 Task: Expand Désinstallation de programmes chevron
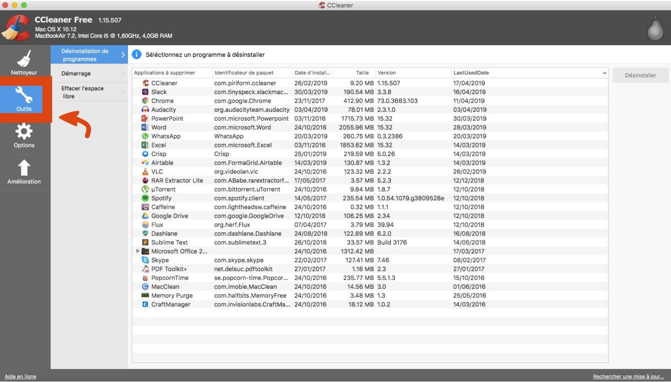[x=123, y=55]
